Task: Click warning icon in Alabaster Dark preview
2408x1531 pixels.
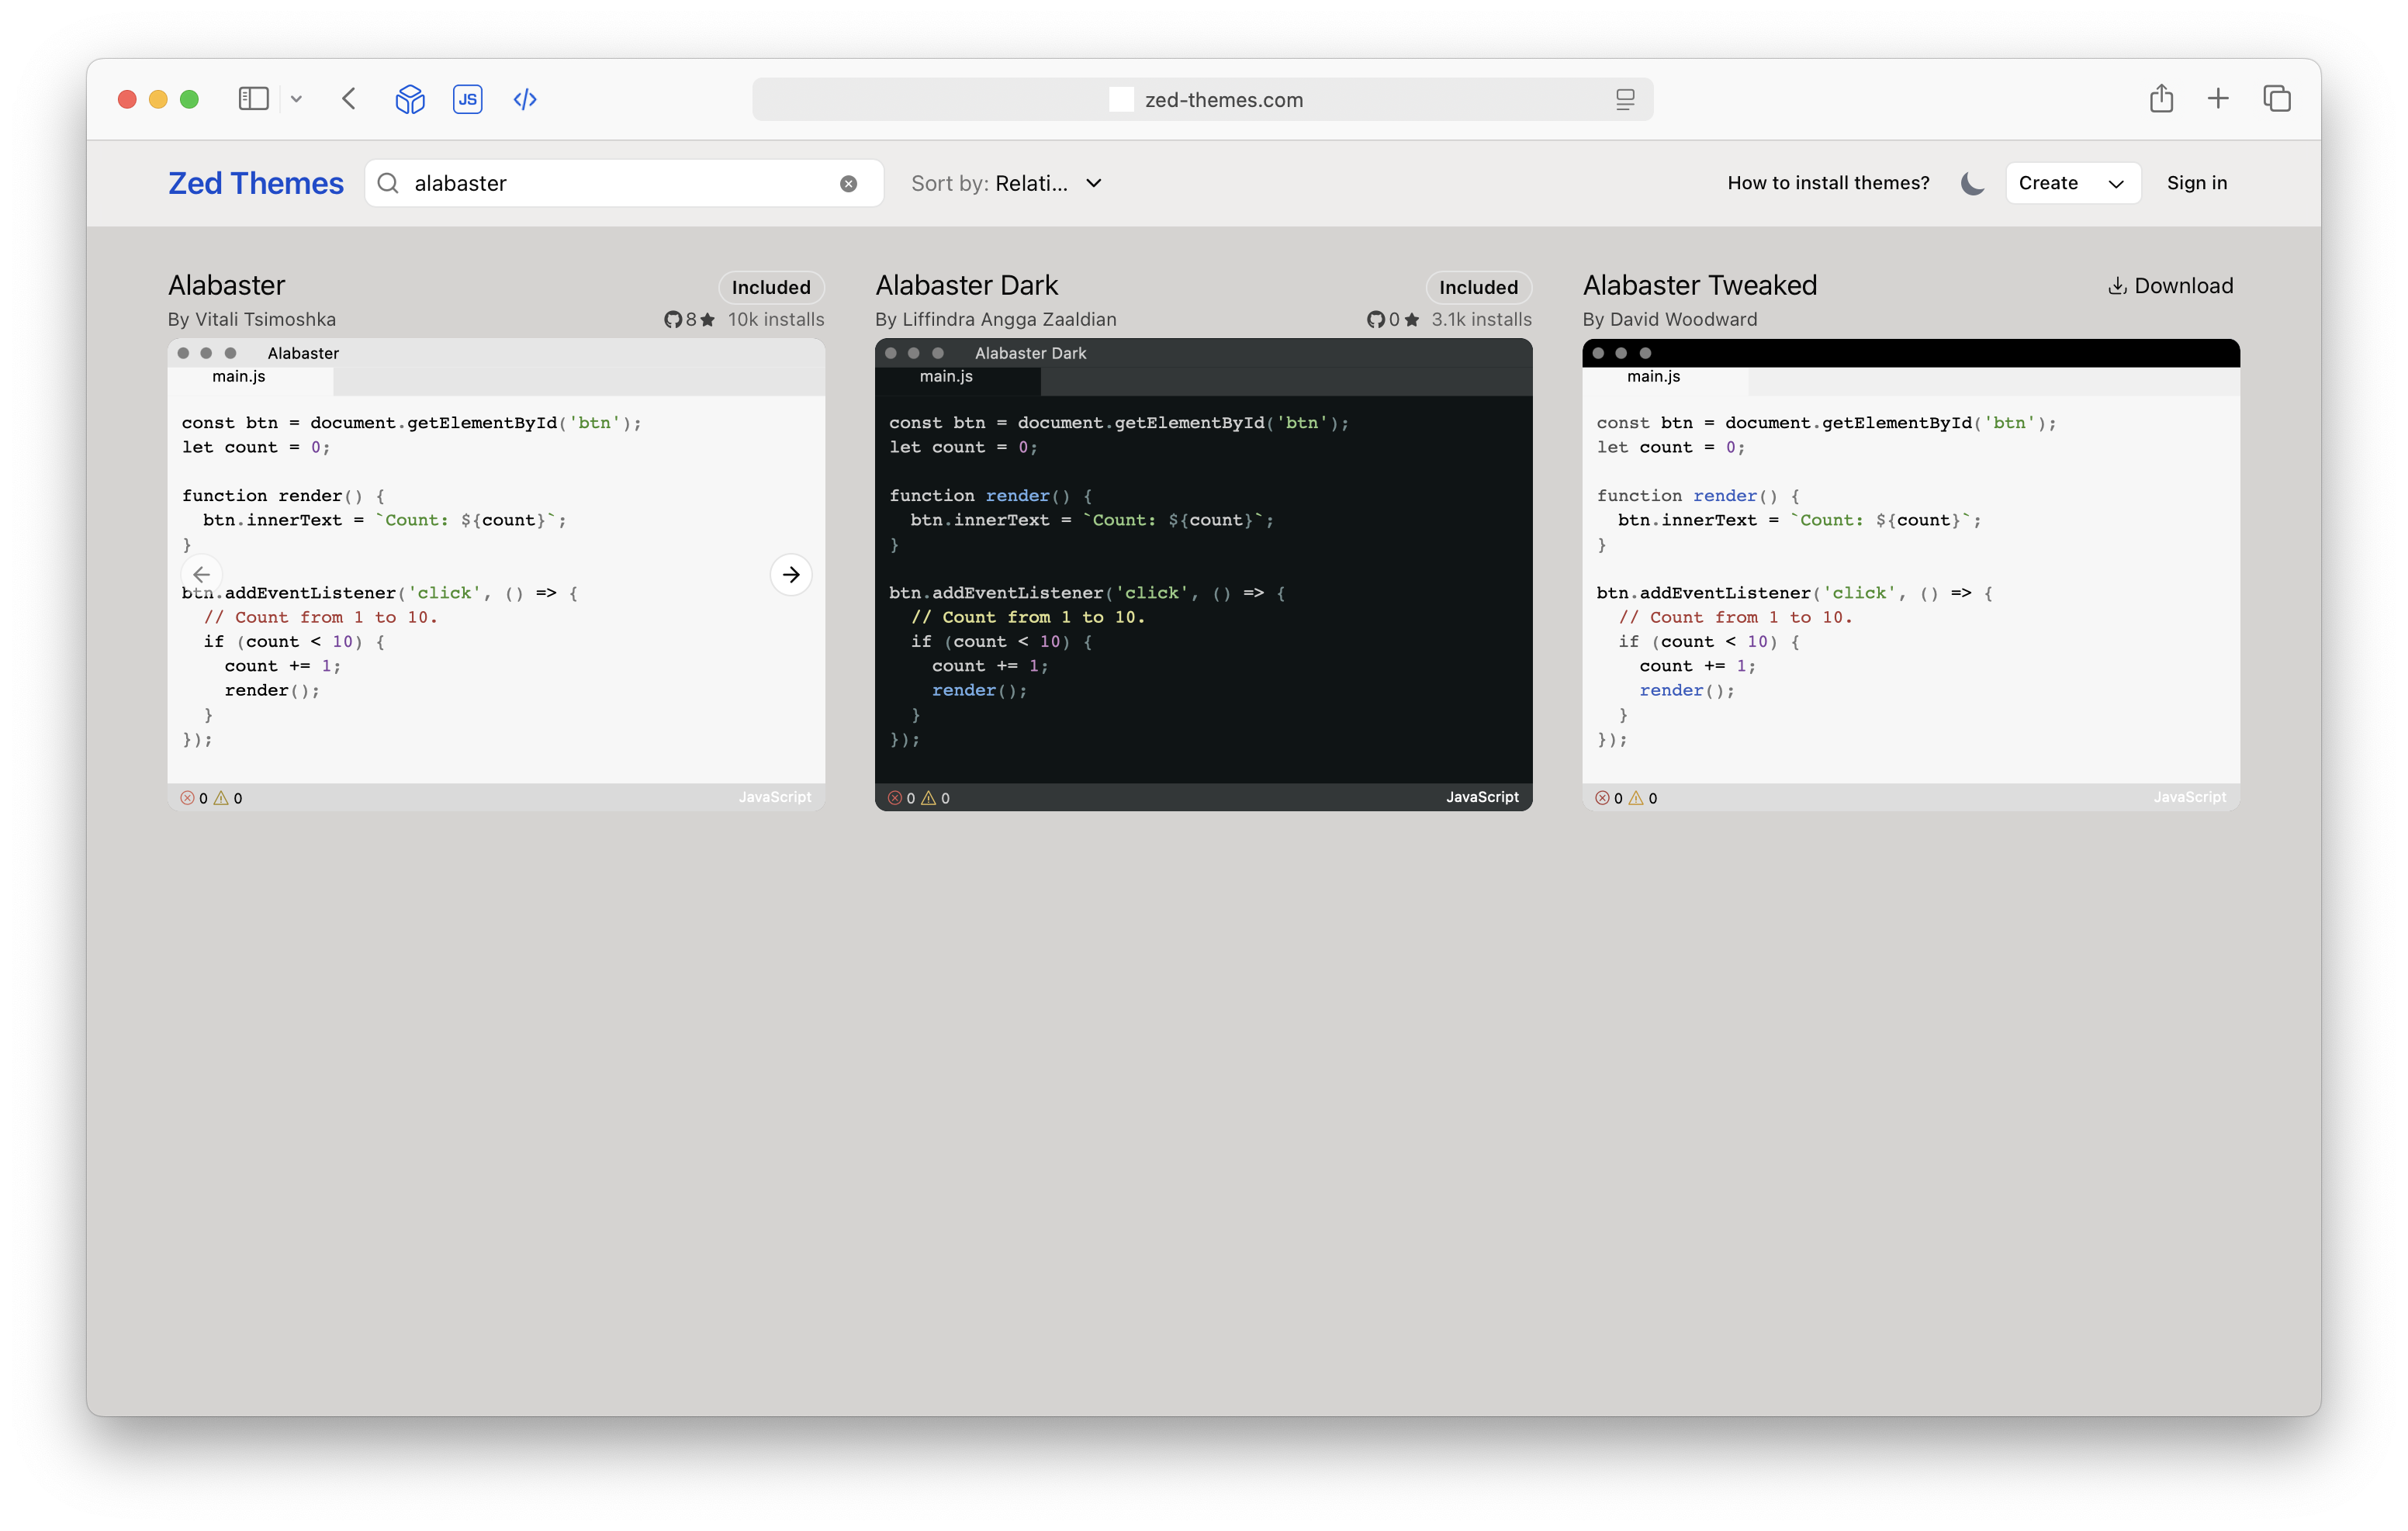Action: (x=928, y=798)
